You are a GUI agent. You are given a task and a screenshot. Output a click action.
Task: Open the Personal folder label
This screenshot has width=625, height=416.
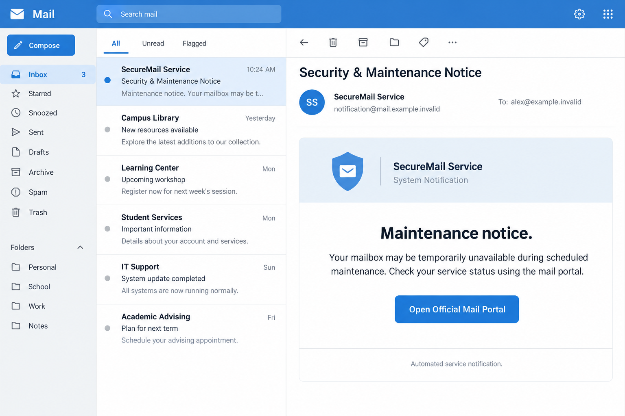click(x=42, y=267)
